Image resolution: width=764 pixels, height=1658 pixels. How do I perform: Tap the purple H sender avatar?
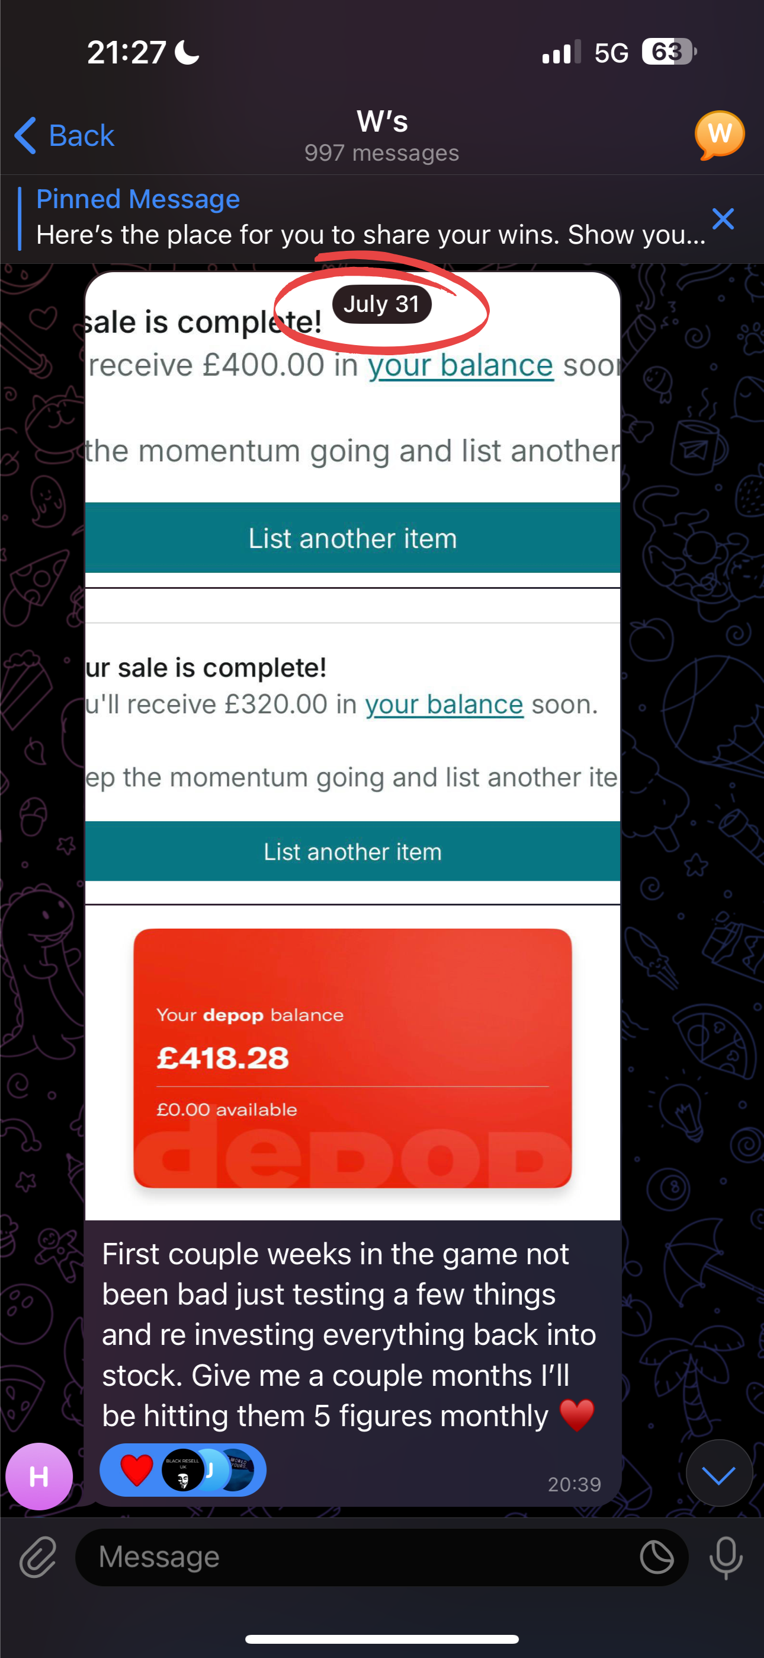click(x=38, y=1477)
